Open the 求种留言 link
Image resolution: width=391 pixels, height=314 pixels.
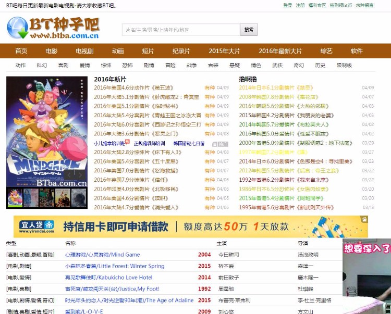[x=364, y=5]
